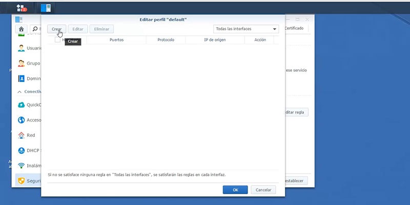The height and width of the screenshot is (205, 410).
Task: Open Grupo in Control Panel sidebar
Action: tap(29, 63)
